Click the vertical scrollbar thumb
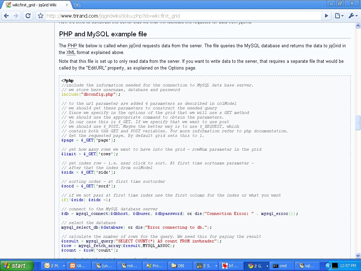This screenshot has height=271, width=361. tap(358, 122)
